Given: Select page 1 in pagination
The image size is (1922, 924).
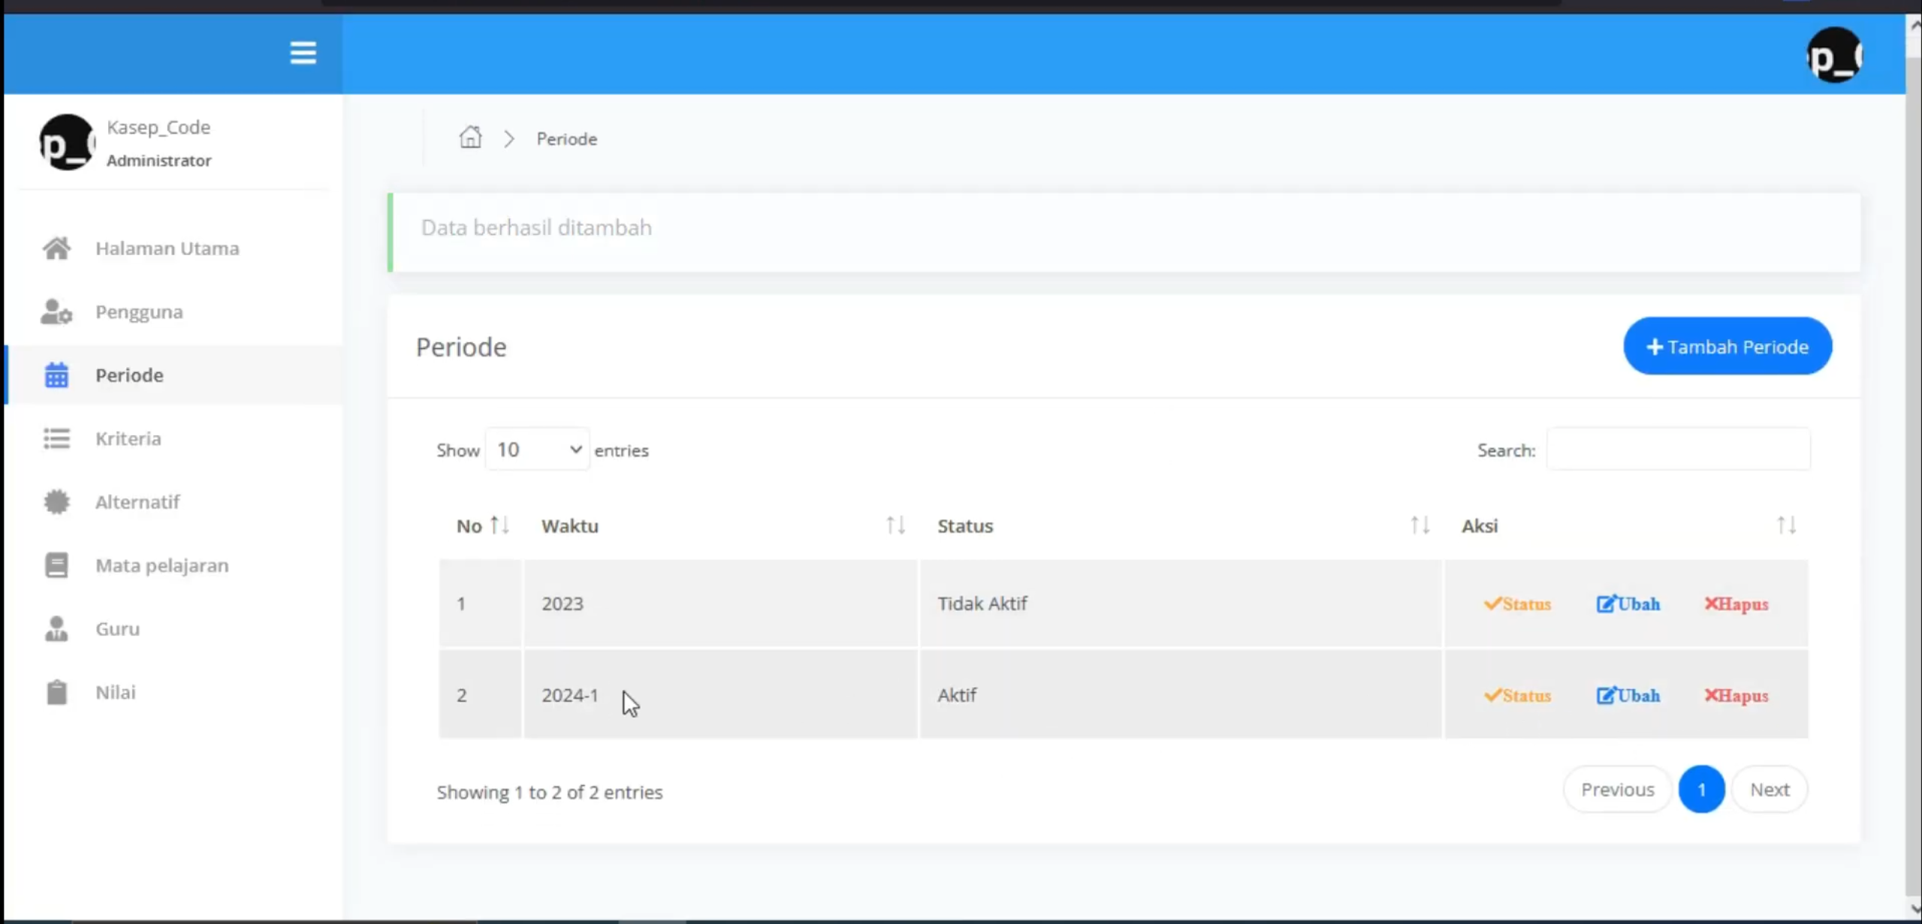Looking at the screenshot, I should (1701, 790).
